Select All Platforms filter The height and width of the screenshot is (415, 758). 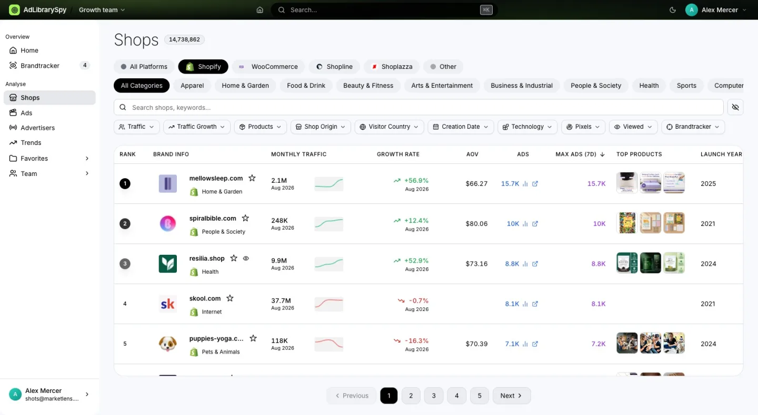click(x=144, y=67)
